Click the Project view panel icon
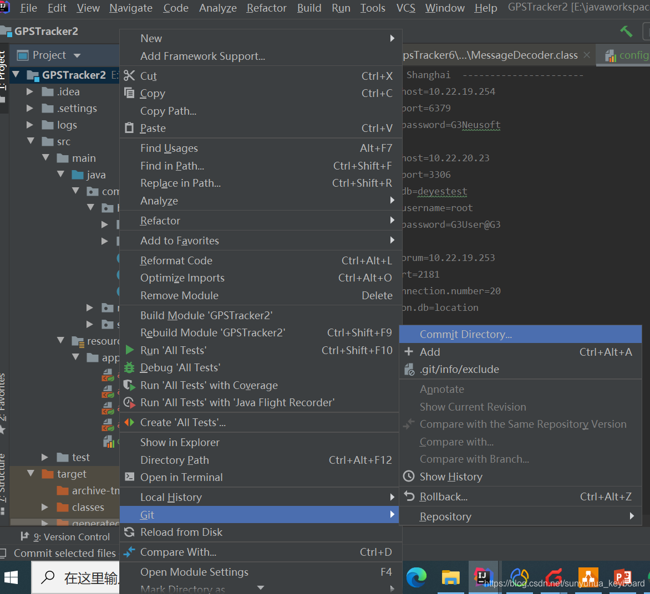This screenshot has height=594, width=650. tap(22, 55)
